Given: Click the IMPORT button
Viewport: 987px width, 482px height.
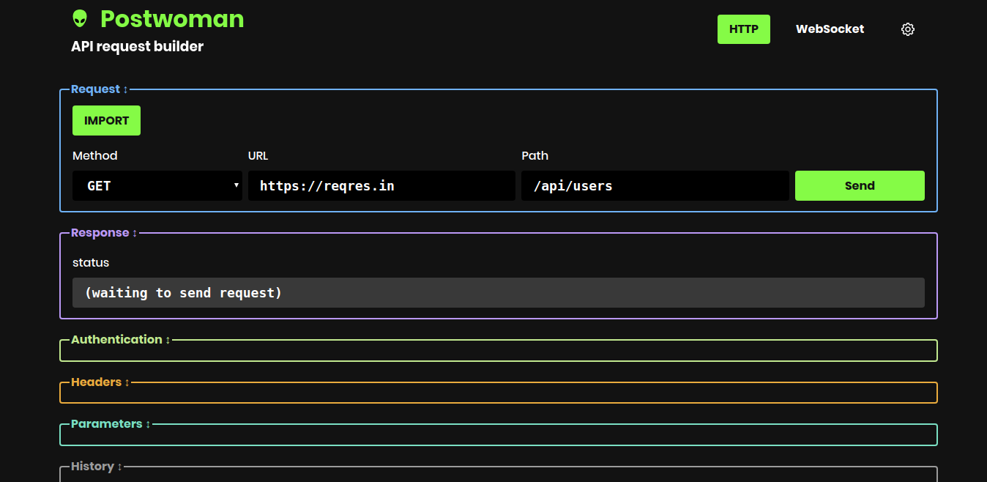Looking at the screenshot, I should point(106,121).
